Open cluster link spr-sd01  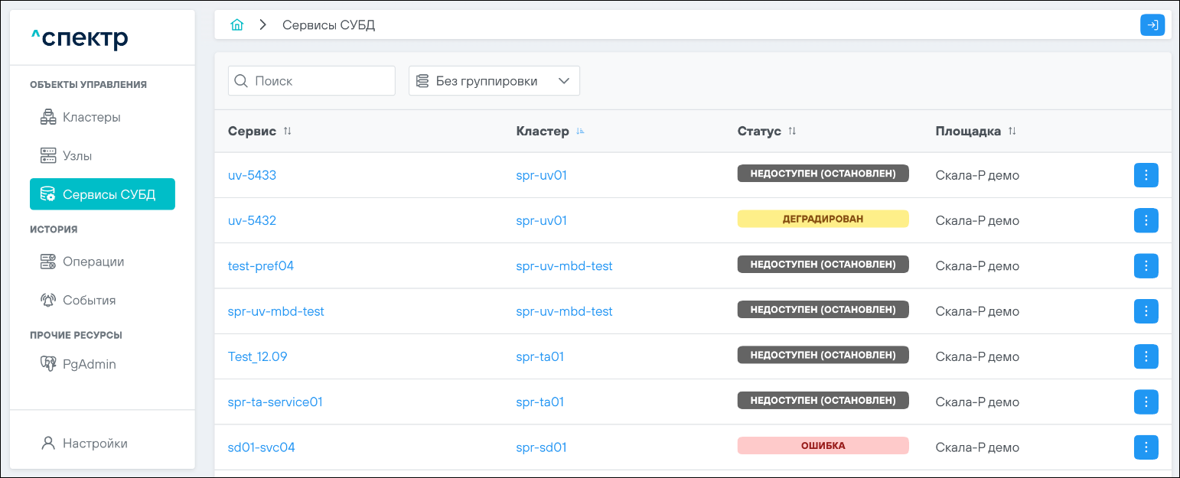[541, 447]
